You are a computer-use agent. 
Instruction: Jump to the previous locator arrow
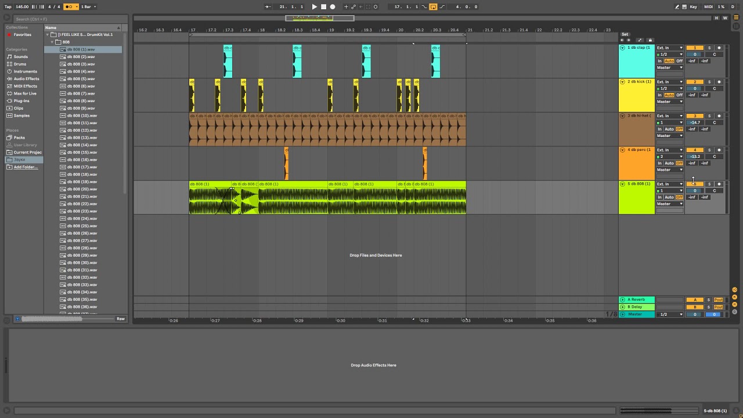(622, 40)
